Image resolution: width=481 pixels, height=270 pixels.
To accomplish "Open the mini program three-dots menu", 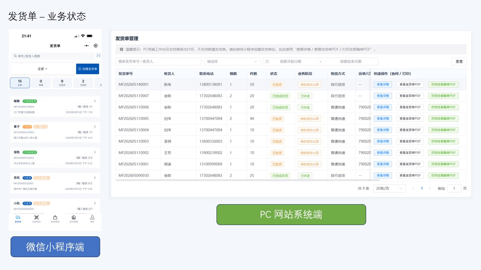I will (87, 46).
